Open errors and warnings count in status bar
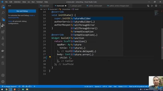This screenshot has width=163, height=91. click(x=27, y=86)
